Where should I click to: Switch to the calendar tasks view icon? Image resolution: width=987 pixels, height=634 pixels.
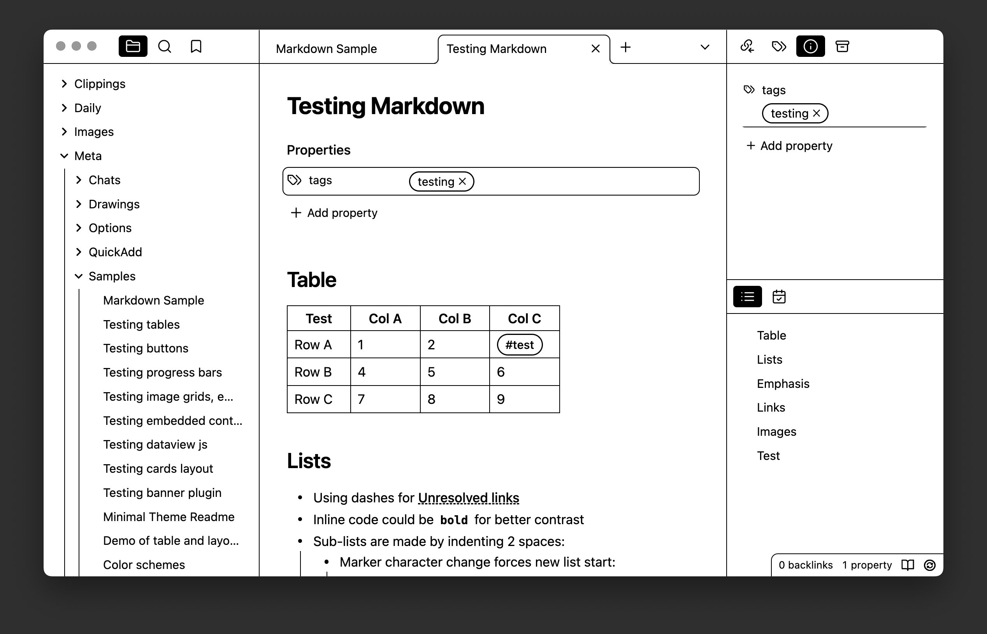779,297
